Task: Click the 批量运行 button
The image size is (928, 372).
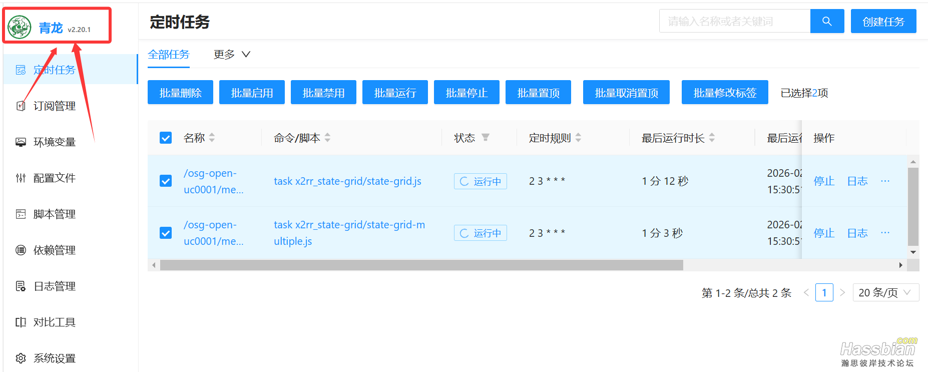Action: point(395,92)
